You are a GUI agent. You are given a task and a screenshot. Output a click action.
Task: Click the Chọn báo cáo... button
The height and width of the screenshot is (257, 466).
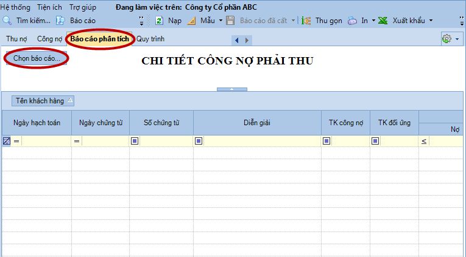point(36,58)
